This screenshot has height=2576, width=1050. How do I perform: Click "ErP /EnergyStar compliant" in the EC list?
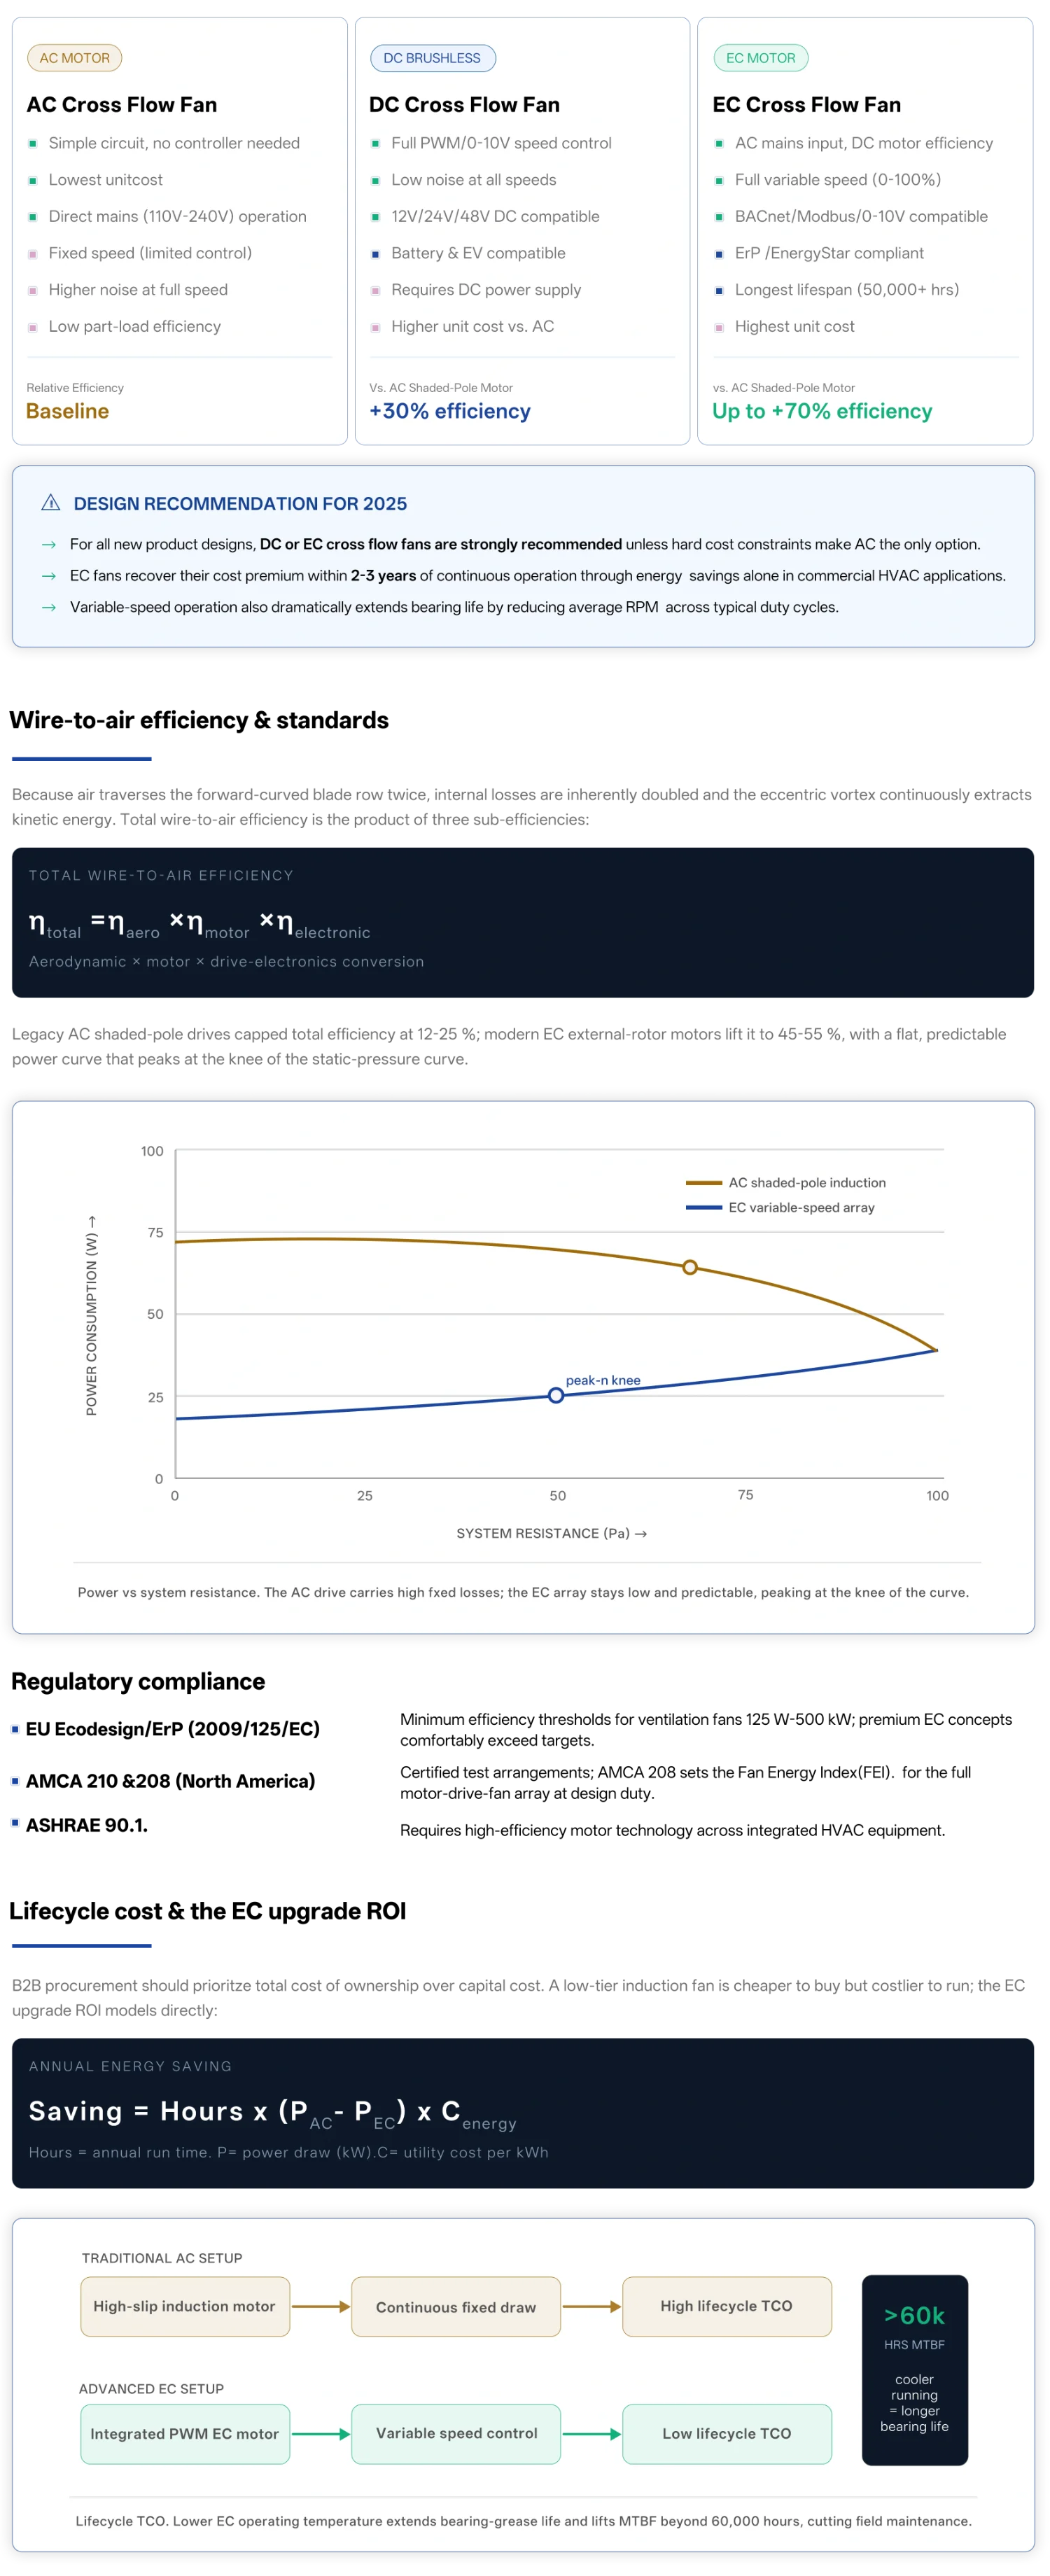[830, 253]
